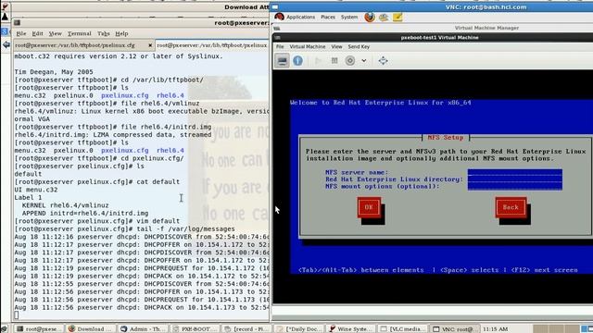Show the VM graphical console view
Viewport: 593px width, 333px height.
pyautogui.click(x=282, y=61)
